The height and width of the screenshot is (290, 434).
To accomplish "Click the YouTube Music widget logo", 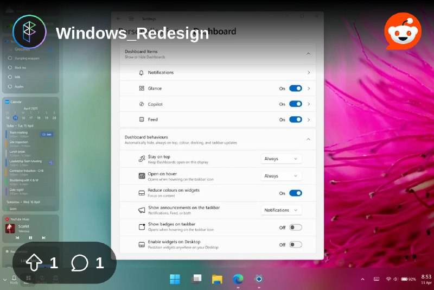I will tap(7, 219).
